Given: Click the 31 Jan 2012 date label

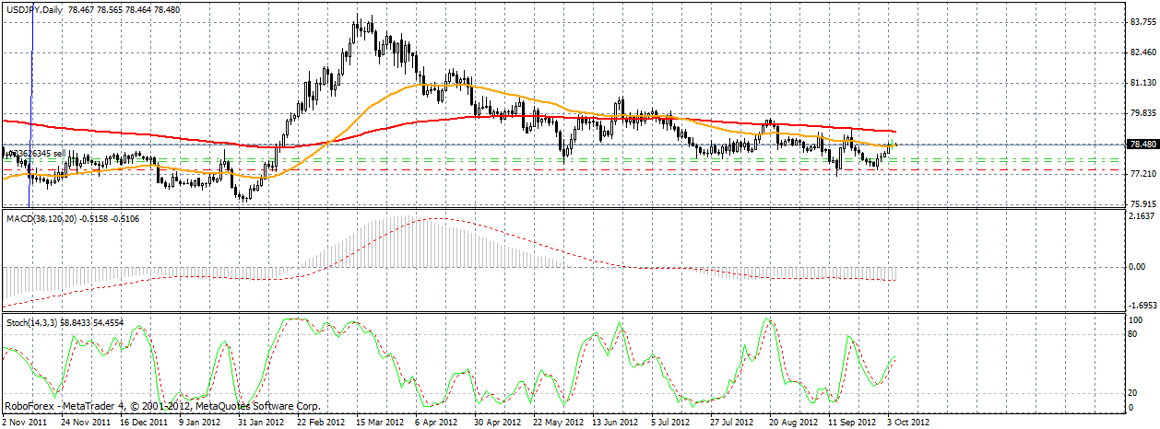Looking at the screenshot, I should point(262,423).
